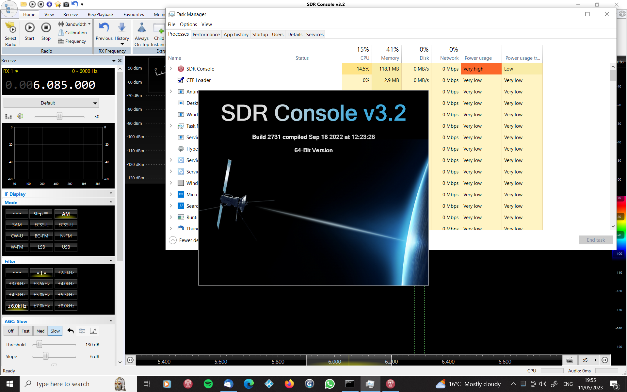Select the ±8.0kHz filter width
Image resolution: width=627 pixels, height=392 pixels.
(66, 306)
